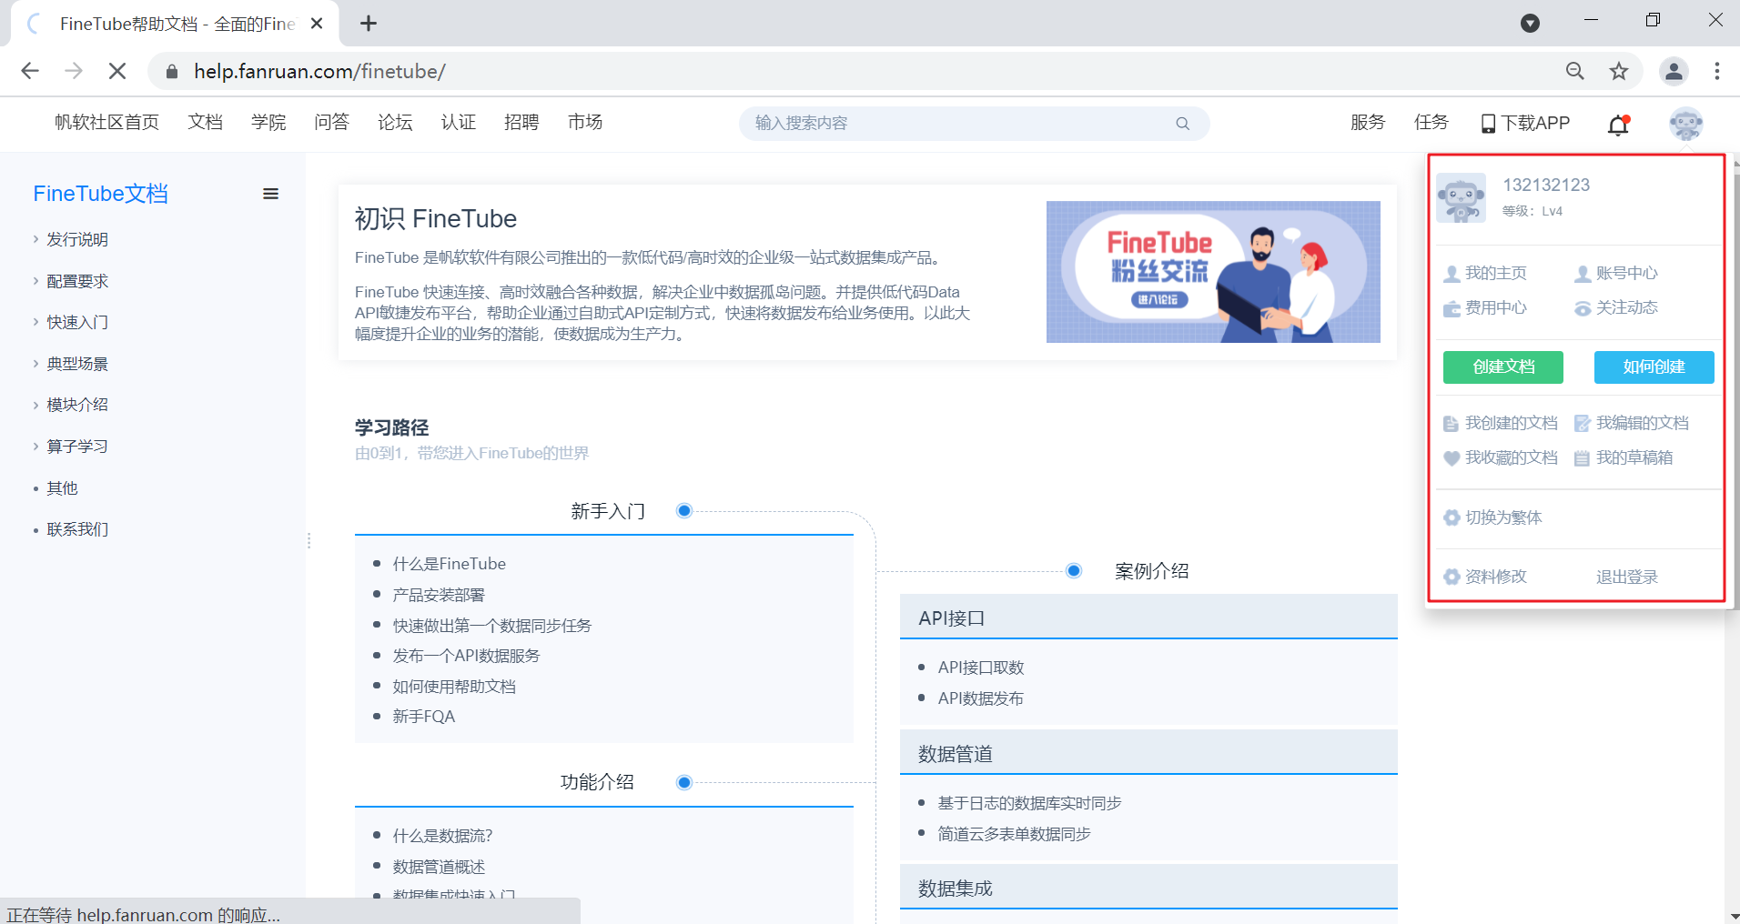Open 帆软社区首页 in the top navigation
Viewport: 1740px width, 924px height.
pos(106,123)
